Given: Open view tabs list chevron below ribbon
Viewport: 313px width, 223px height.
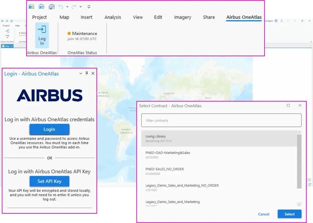Looking at the screenshot, I should coord(310,46).
